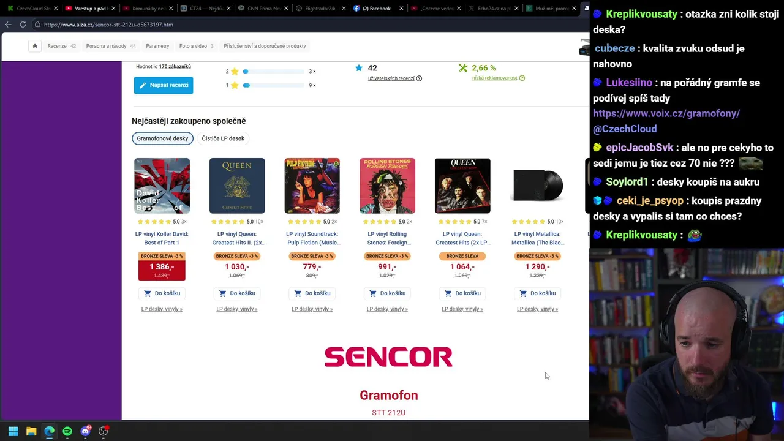Filter reviews by the 2-star rating bar
784x441 pixels.
click(273, 71)
